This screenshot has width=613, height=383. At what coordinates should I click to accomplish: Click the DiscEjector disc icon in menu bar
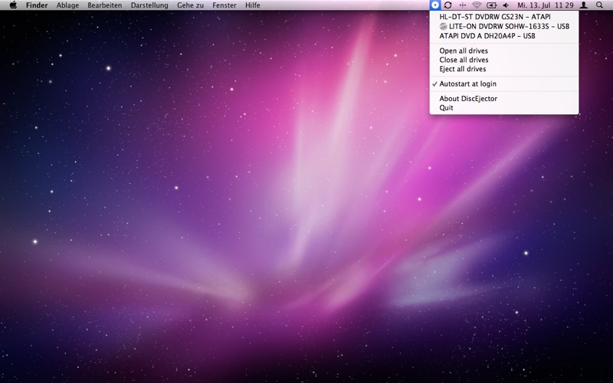tap(434, 5)
